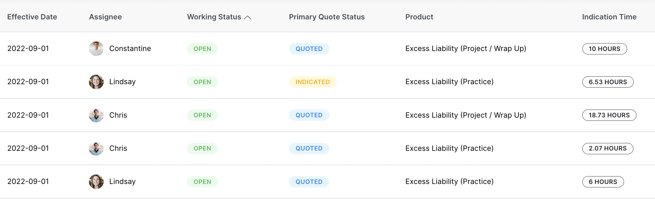This screenshot has height=199, width=655.
Task: Click Chris's avatar in the 18.73 HOURS row
Action: [x=96, y=115]
